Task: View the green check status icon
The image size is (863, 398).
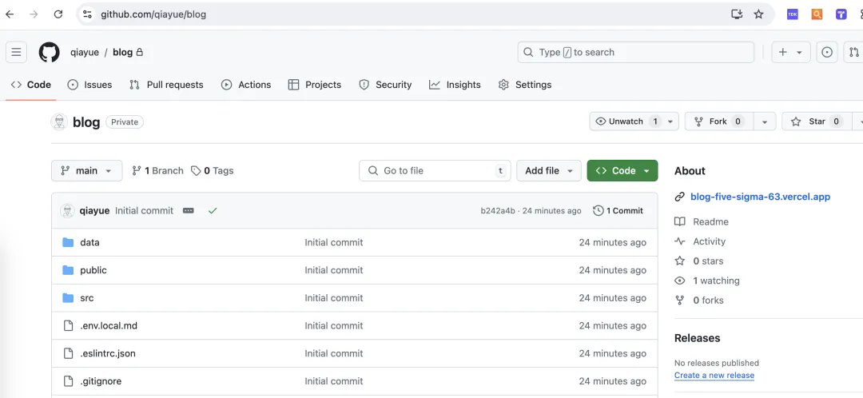Action: [213, 211]
